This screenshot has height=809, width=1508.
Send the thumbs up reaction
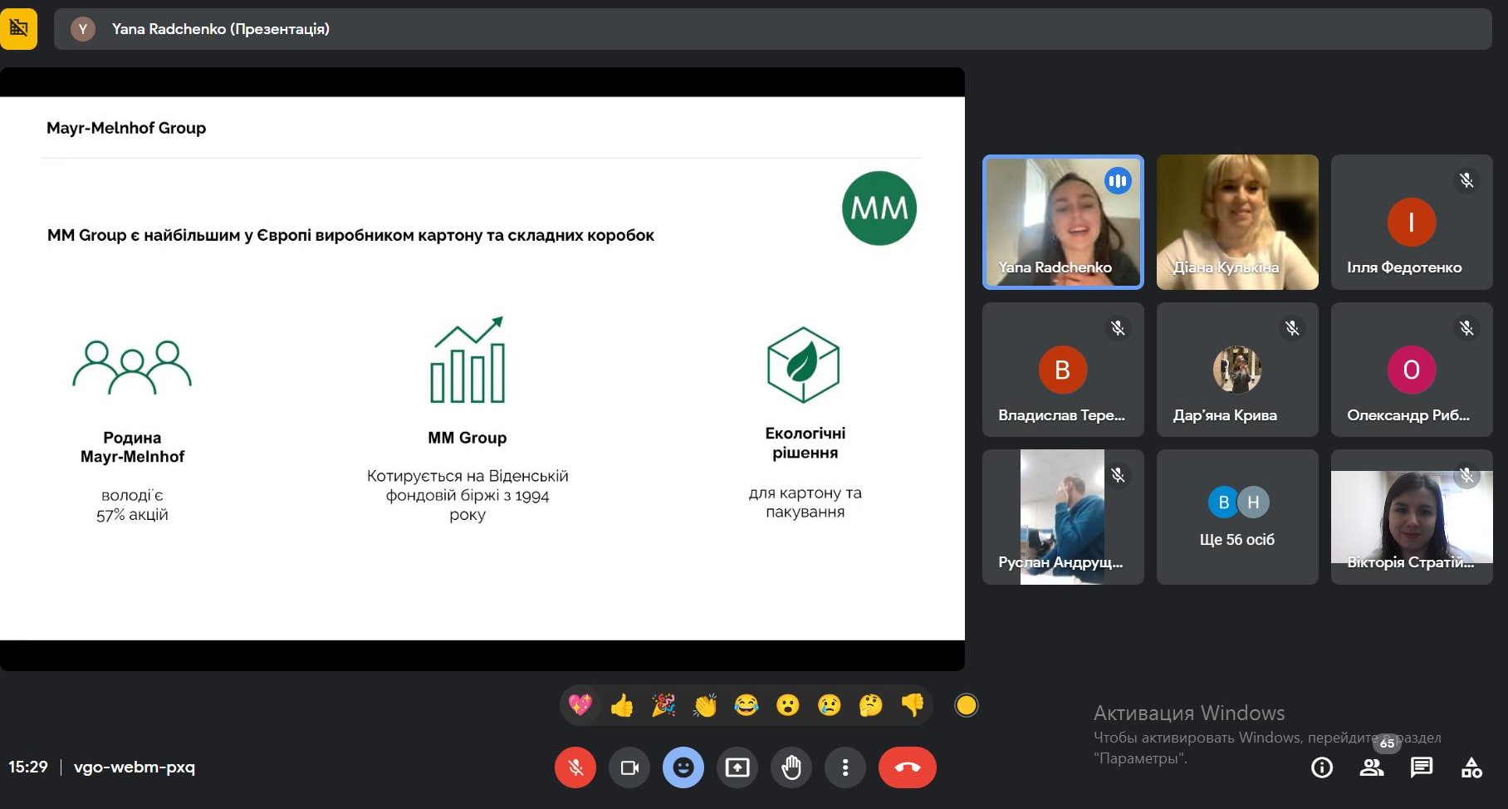click(x=621, y=705)
